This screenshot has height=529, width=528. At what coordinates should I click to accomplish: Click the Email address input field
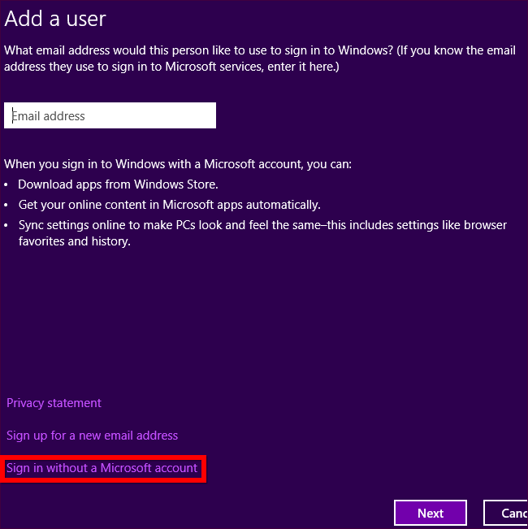pos(110,115)
